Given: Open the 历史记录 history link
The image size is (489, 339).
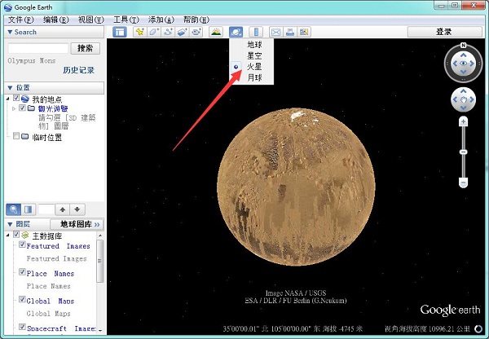Looking at the screenshot, I should point(79,70).
